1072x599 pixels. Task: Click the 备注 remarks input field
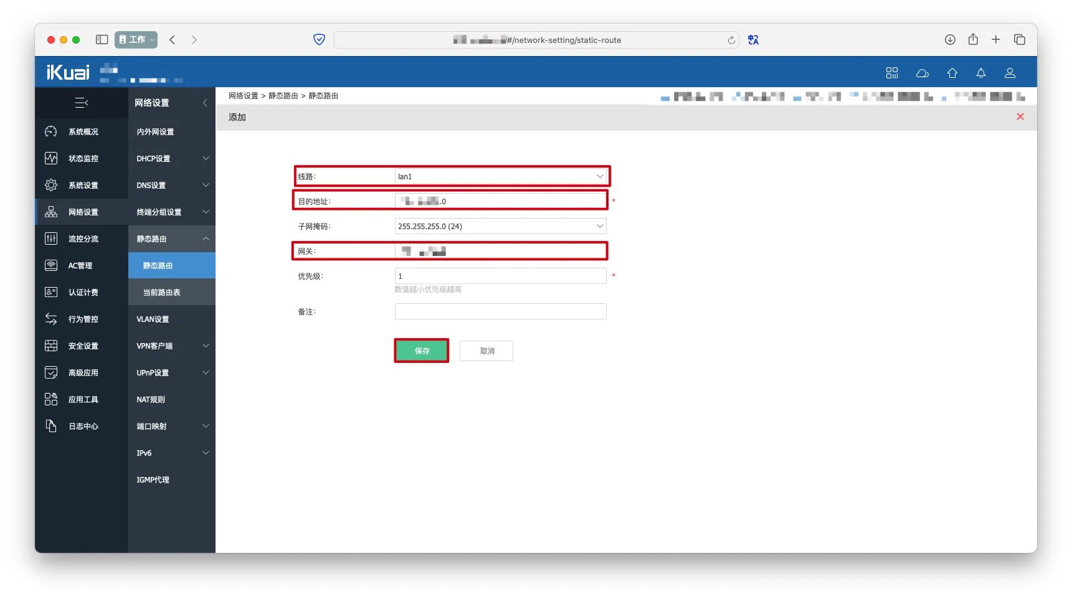(500, 312)
